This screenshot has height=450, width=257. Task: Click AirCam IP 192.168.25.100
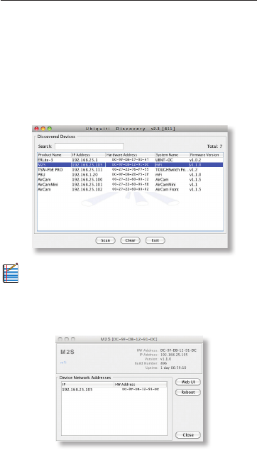click(x=87, y=180)
